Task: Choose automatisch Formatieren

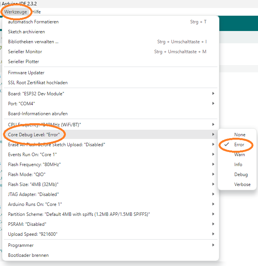Action: click(110, 22)
